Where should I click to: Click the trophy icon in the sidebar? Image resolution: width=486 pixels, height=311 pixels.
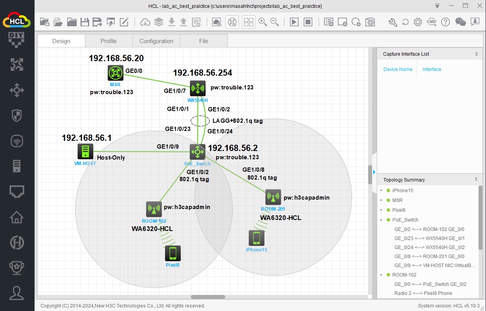[x=17, y=267]
